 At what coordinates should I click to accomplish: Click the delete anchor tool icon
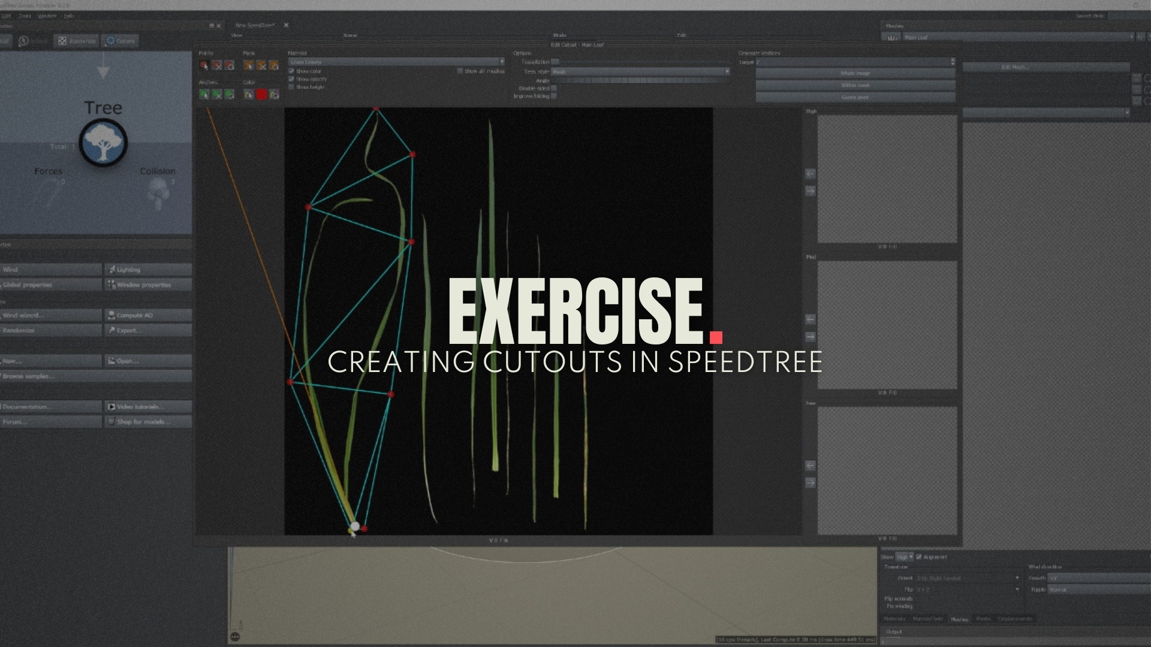(x=217, y=95)
